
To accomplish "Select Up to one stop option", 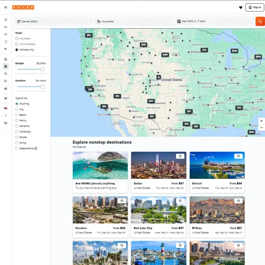I will (x=17, y=44).
